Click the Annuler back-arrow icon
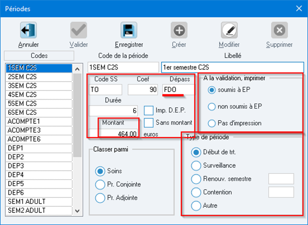This screenshot has width=308, height=225. click(x=28, y=30)
